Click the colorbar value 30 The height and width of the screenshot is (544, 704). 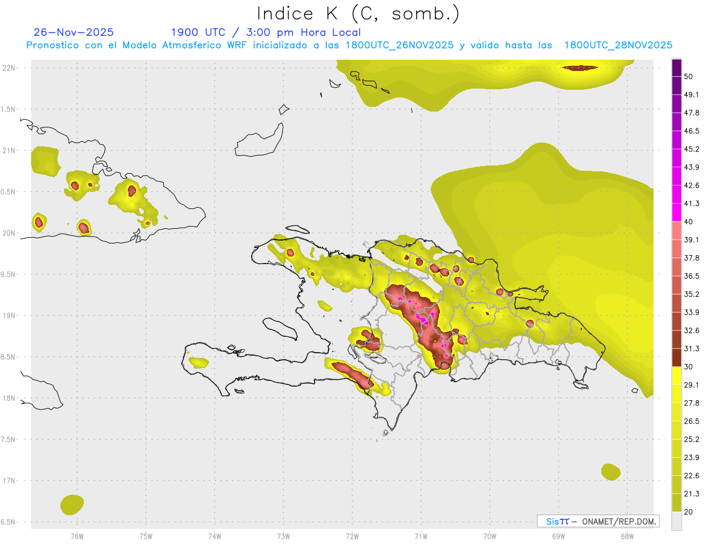tap(689, 367)
